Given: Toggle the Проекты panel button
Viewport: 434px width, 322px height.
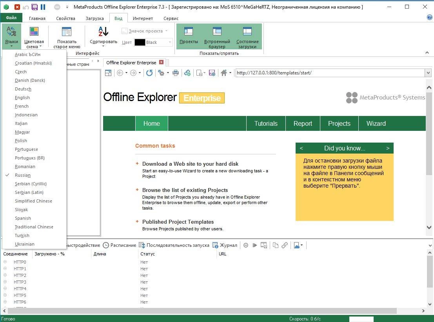Looking at the screenshot, I should click(189, 36).
